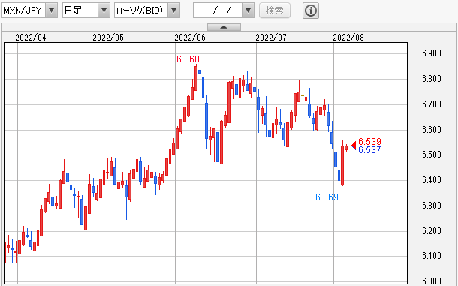Viewport: 458px width, 286px height.
Task: Click the 2022/05 date axis label
Action: 108,38
